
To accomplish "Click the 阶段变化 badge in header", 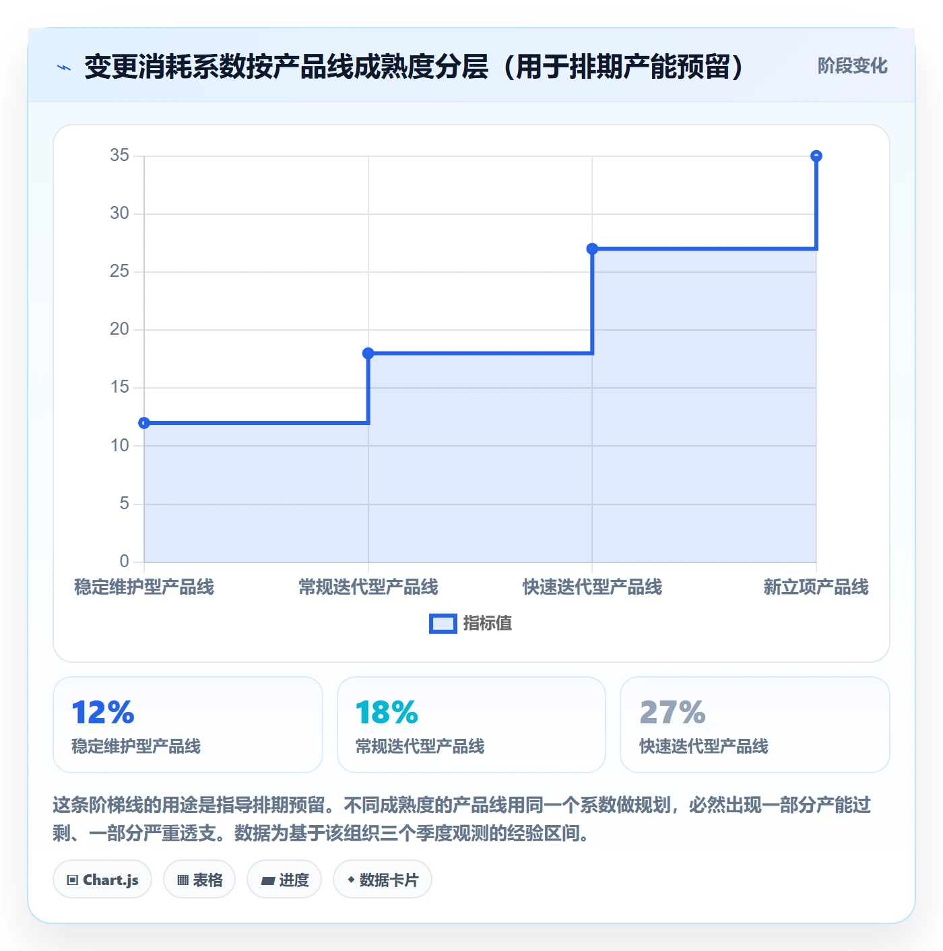I will point(852,66).
